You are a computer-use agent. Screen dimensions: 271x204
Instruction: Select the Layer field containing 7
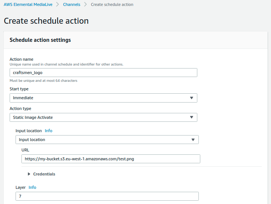click(x=107, y=196)
